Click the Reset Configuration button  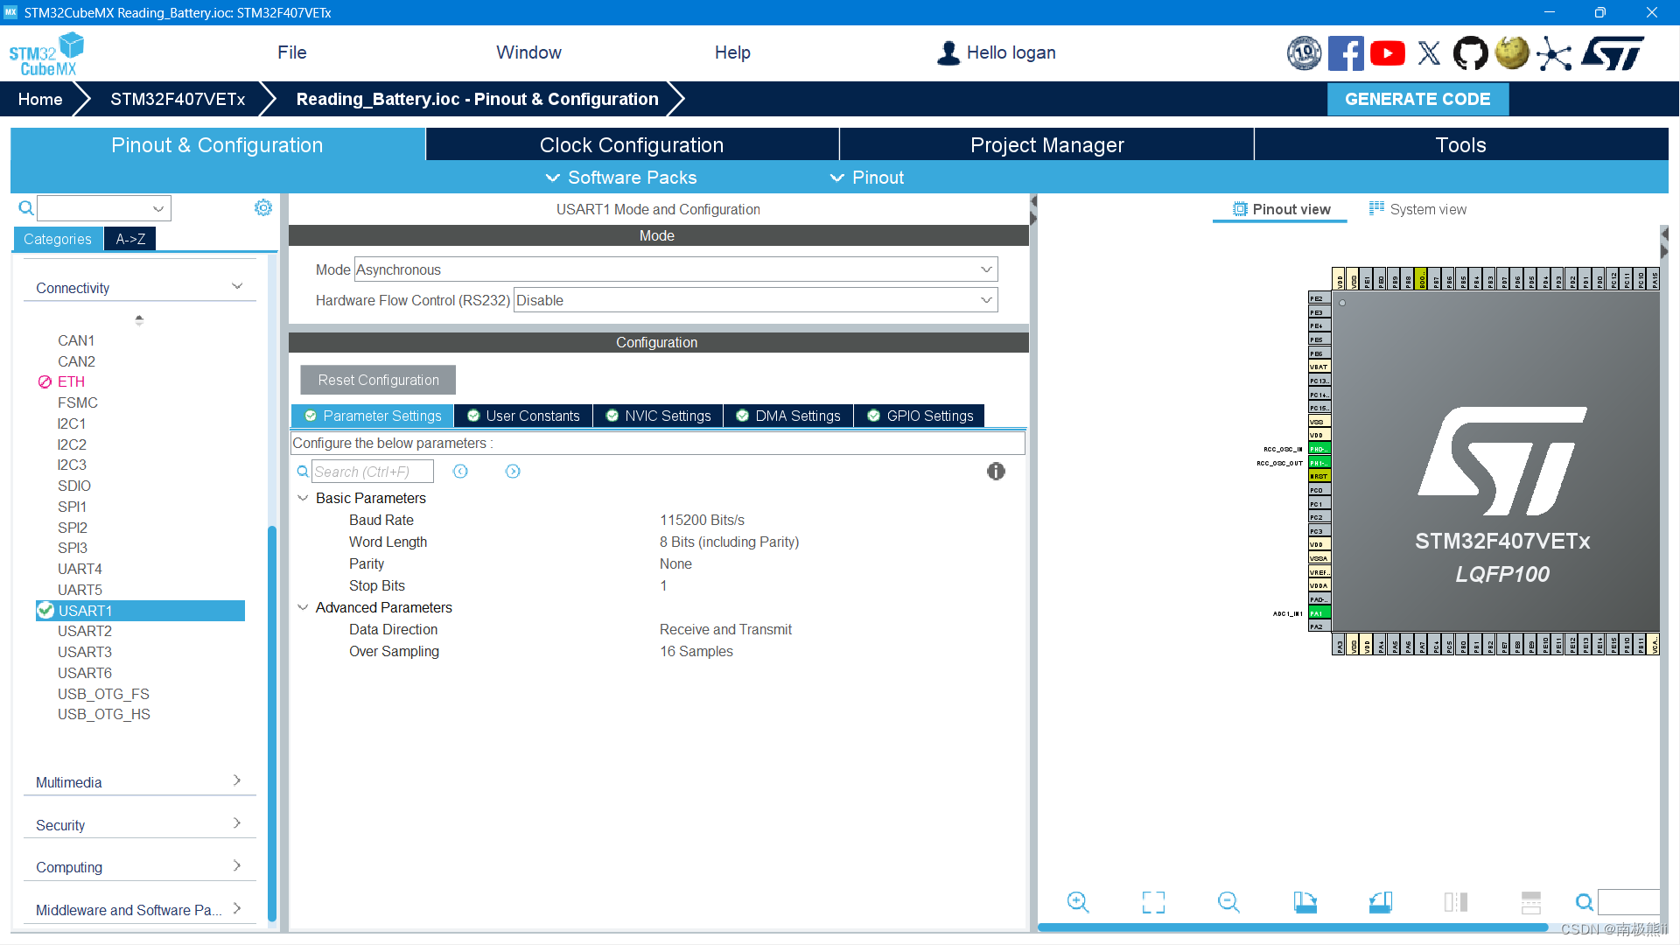click(378, 380)
